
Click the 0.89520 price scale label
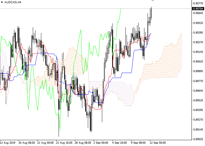[x=198, y=100]
